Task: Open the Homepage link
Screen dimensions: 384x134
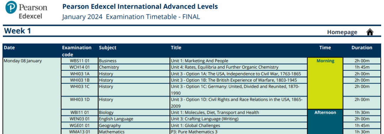Action: coord(342,32)
